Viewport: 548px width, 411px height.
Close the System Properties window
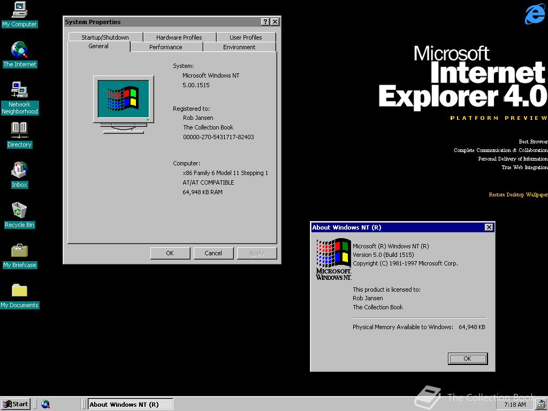pyautogui.click(x=275, y=21)
